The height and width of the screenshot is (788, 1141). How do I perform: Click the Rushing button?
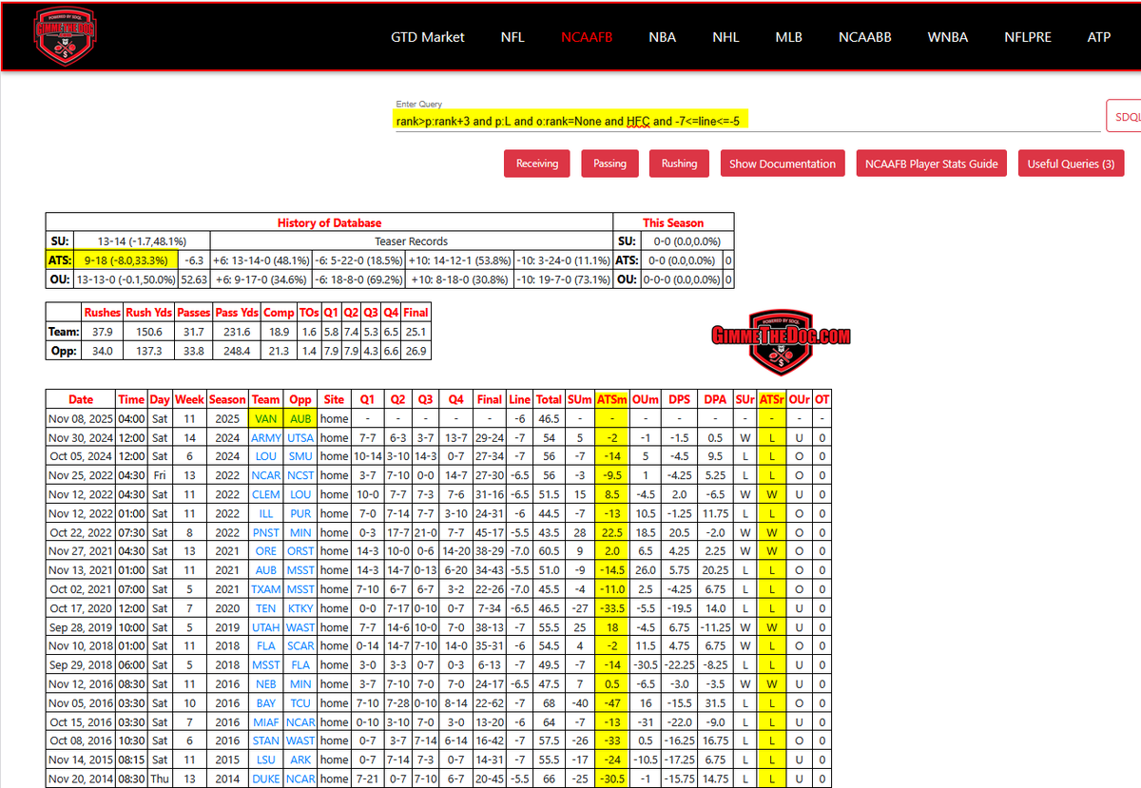[679, 163]
